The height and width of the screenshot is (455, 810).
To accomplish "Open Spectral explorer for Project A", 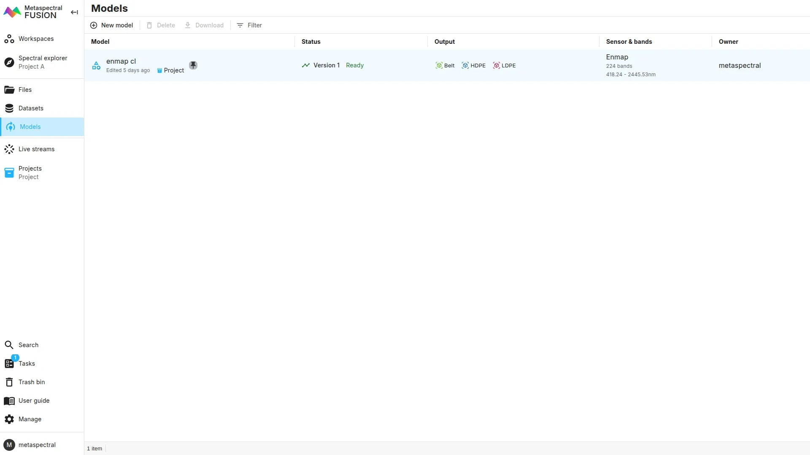I will [42, 62].
